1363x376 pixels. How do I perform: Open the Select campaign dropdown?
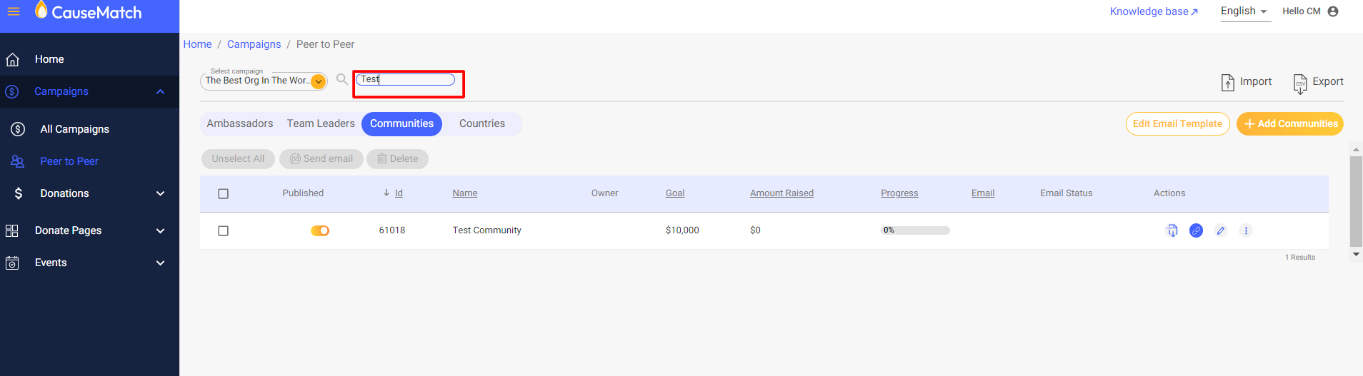tap(319, 81)
